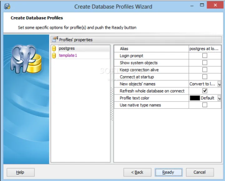225x181 pixels.
Task: Click the Cancel button
Action: point(200,172)
